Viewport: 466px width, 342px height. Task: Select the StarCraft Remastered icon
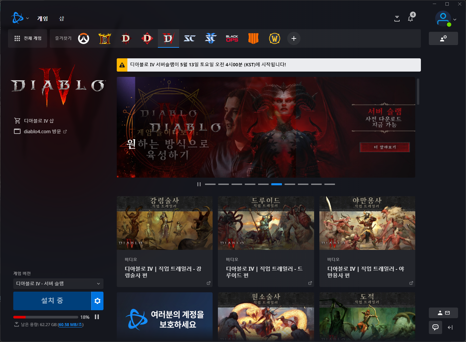190,38
